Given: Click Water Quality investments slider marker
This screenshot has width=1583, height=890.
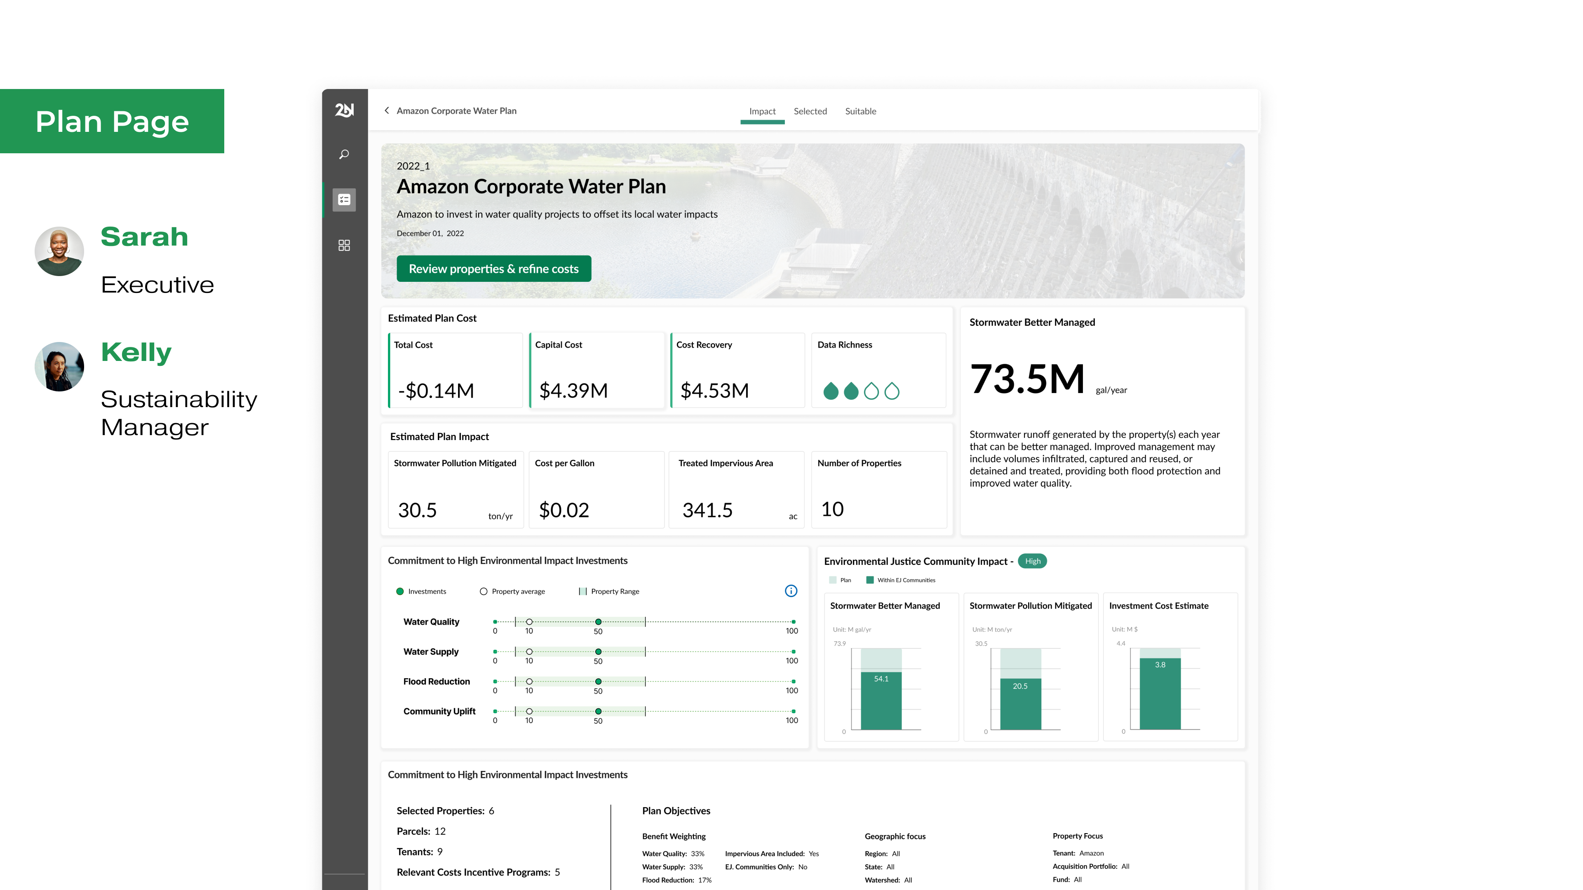Looking at the screenshot, I should tap(598, 622).
